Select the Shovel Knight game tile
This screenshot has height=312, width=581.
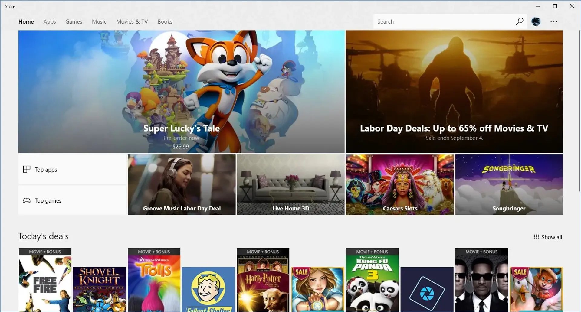coord(99,289)
